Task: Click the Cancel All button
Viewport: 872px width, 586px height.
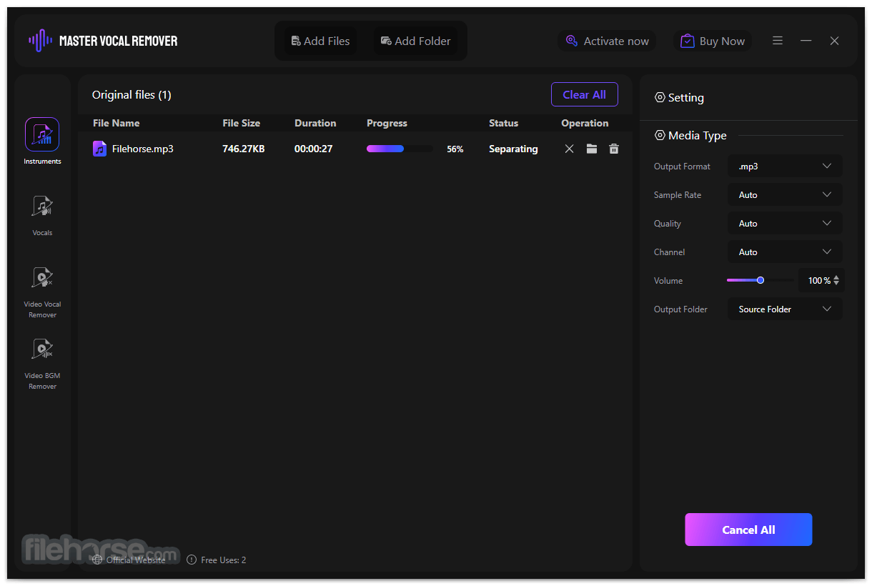Action: [x=748, y=530]
